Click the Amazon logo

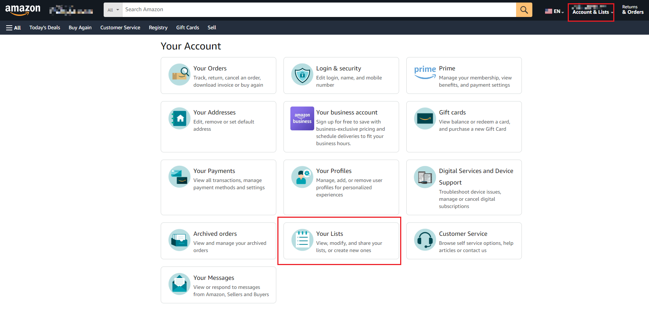(x=23, y=10)
